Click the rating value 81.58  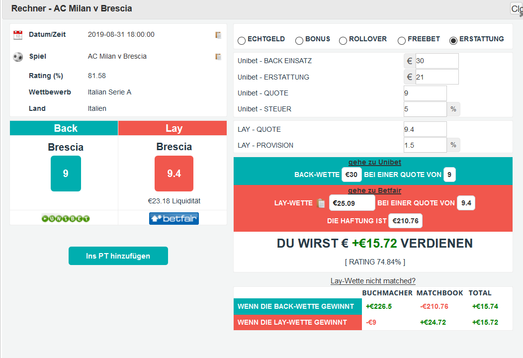97,76
